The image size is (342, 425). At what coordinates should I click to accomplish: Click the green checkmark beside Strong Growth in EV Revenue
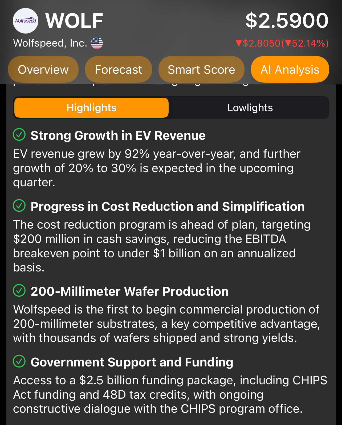(19, 135)
